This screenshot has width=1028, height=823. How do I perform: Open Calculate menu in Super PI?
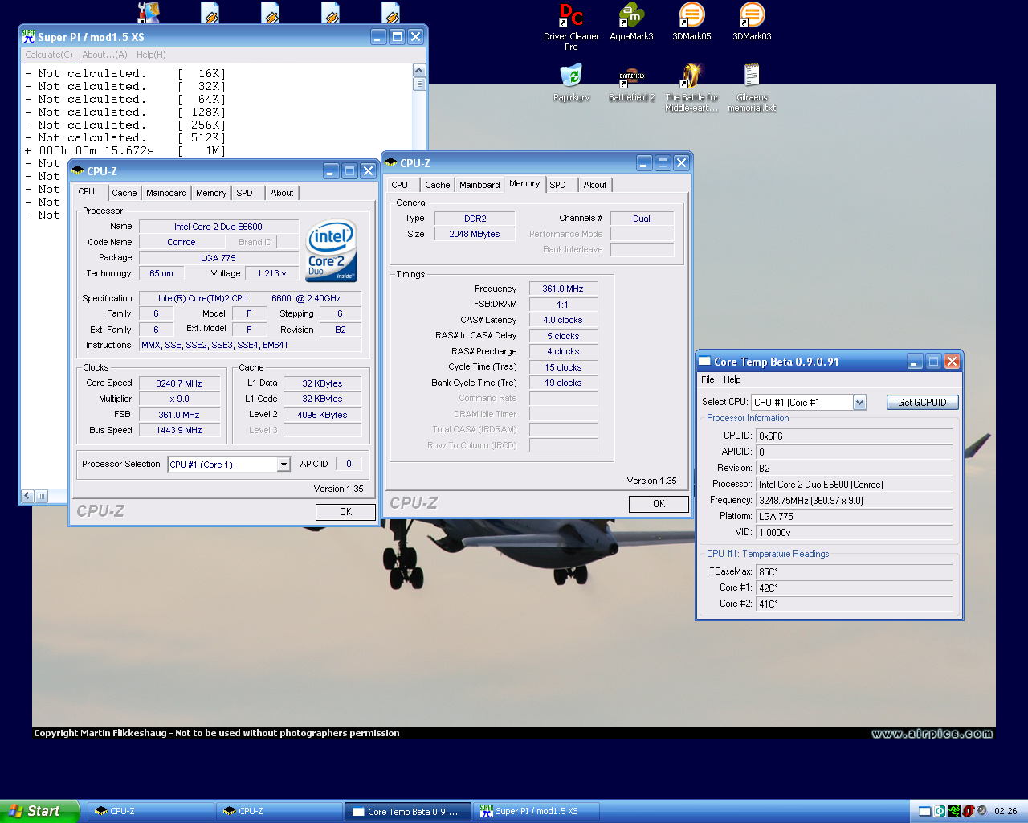tap(49, 55)
